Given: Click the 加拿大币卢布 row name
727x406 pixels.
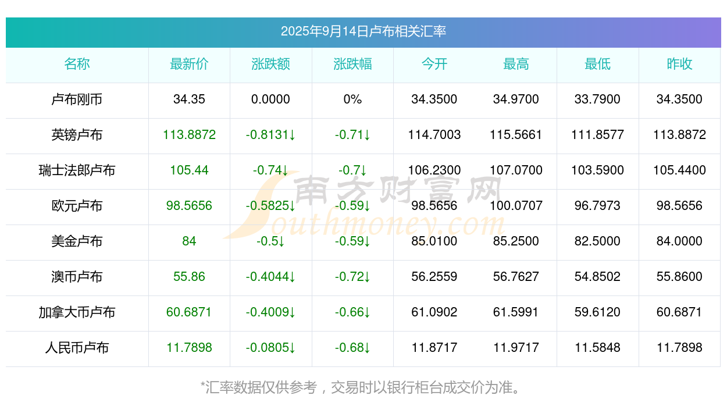Looking at the screenshot, I should (x=77, y=312).
